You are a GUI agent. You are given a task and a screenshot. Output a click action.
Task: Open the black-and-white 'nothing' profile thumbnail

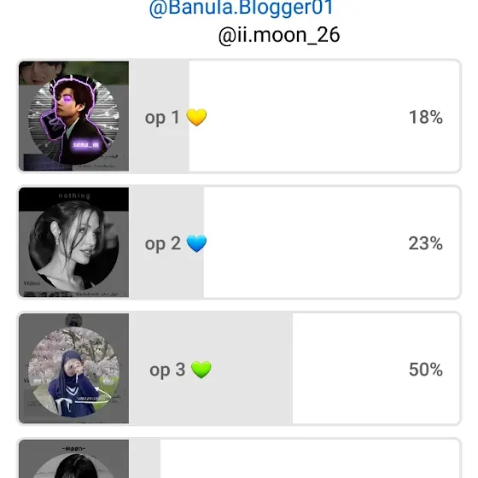(73, 242)
